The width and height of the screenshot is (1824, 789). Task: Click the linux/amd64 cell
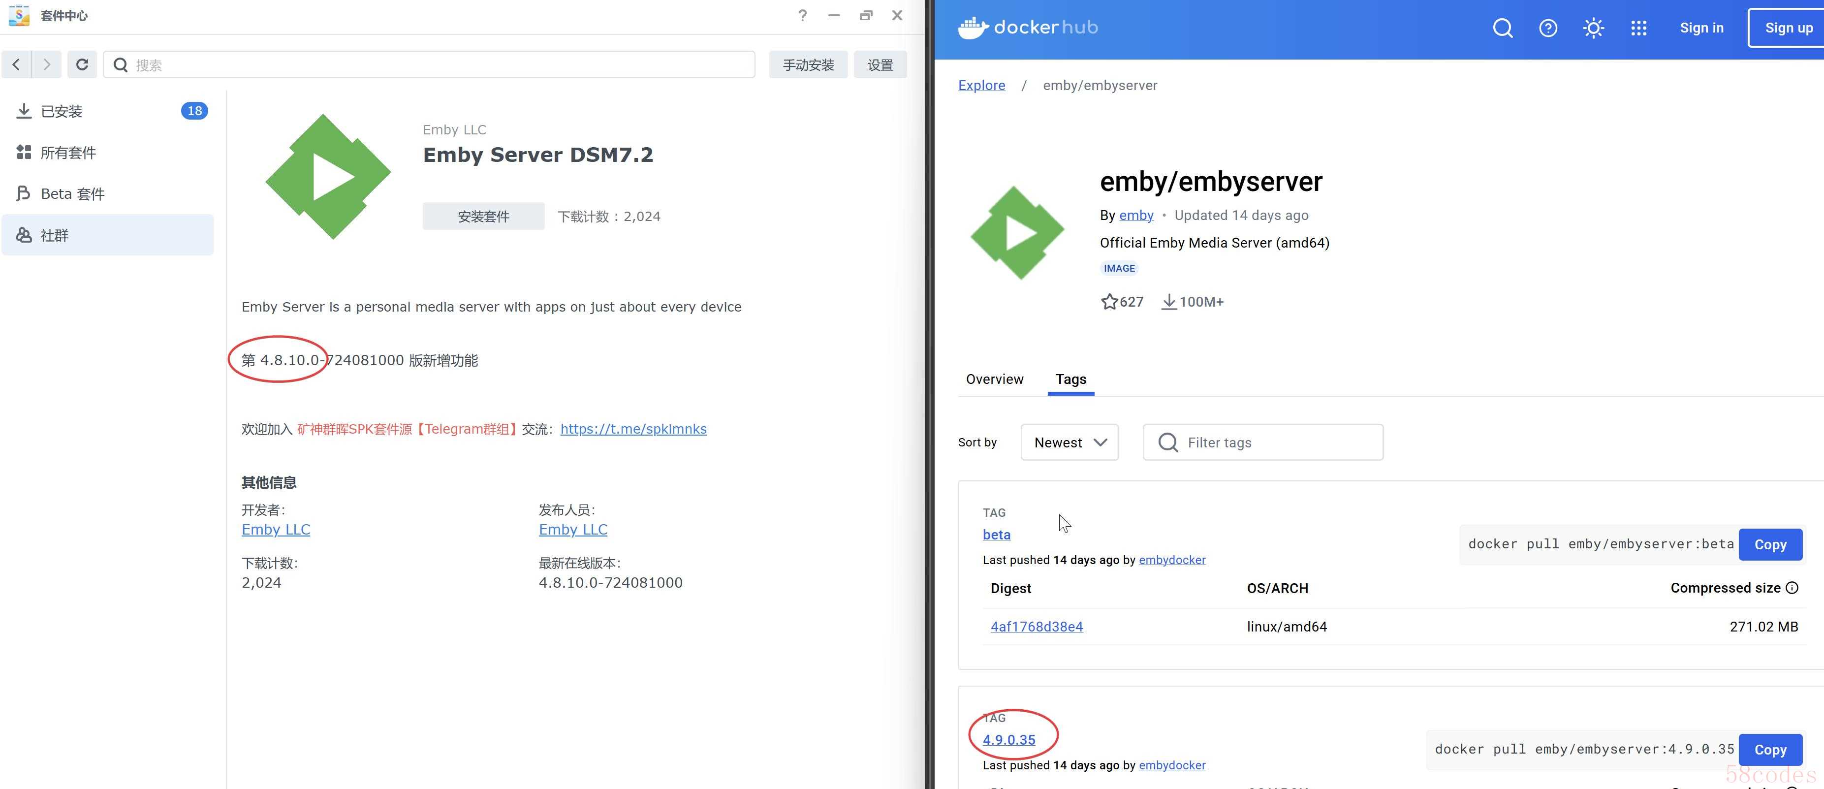(1287, 626)
